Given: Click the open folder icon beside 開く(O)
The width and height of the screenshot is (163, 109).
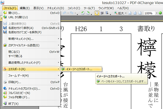Looking at the screenshot, I should pyautogui.click(x=5, y=13).
